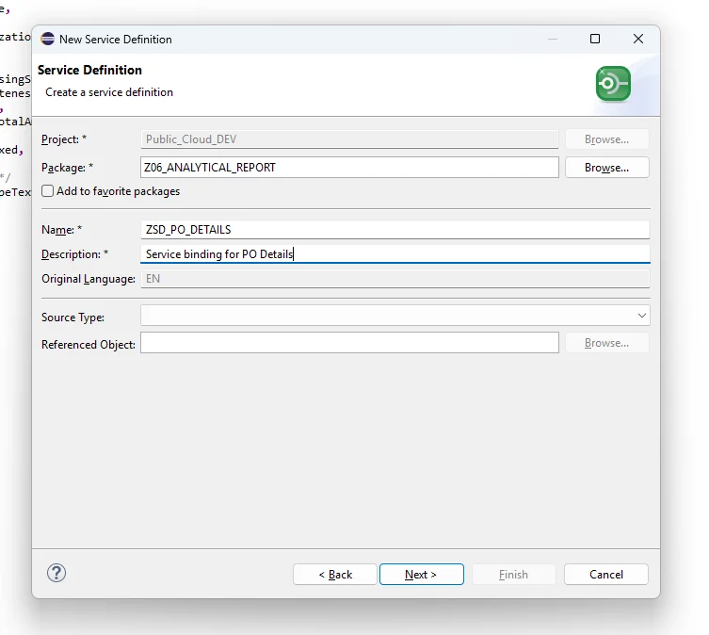
Task: Browse for a Package
Action: pyautogui.click(x=606, y=168)
